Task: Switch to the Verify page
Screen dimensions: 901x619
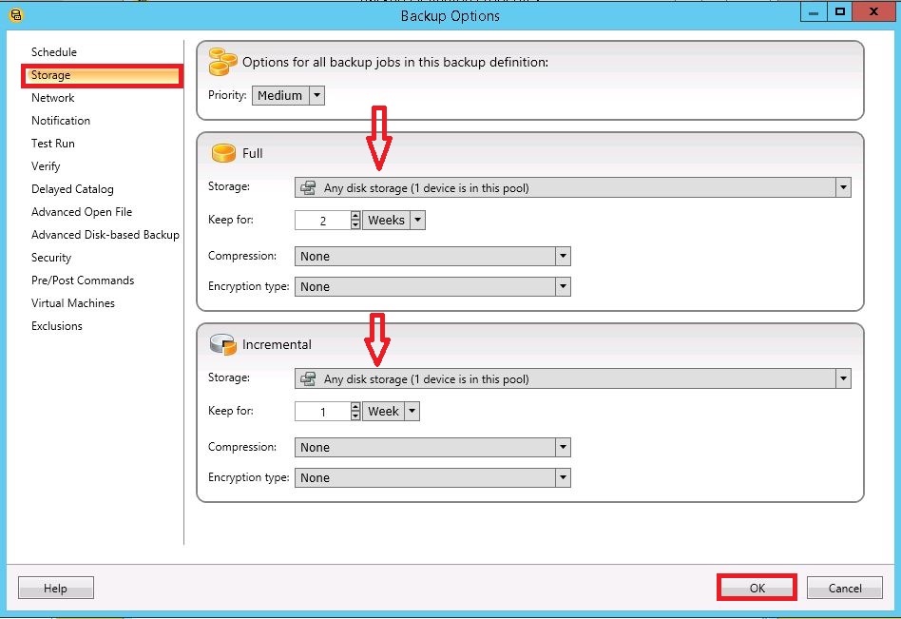Action: (x=46, y=166)
